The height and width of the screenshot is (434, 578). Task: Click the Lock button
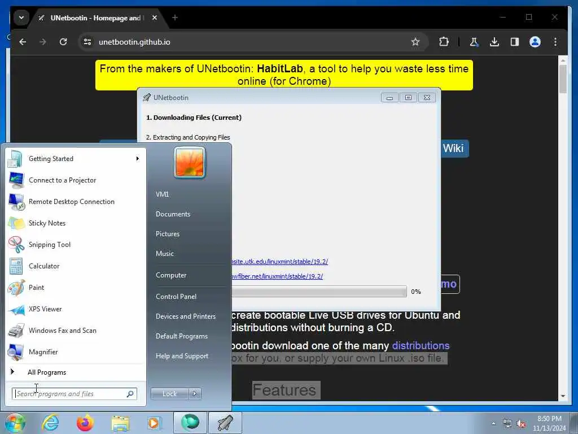click(x=169, y=394)
